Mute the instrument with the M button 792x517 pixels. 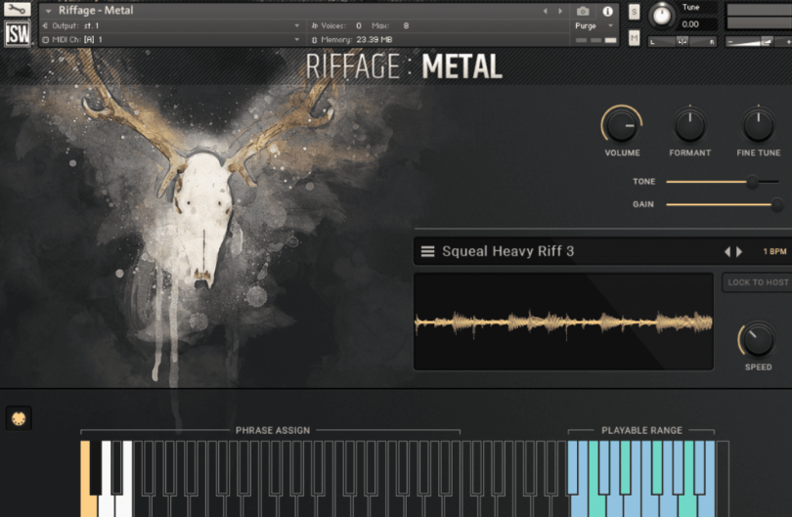coord(634,38)
